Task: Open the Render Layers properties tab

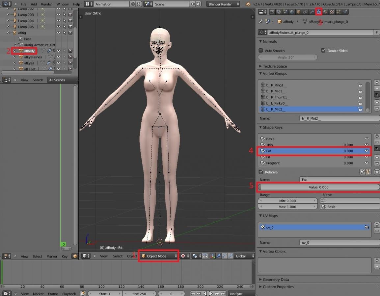Action: click(x=279, y=12)
